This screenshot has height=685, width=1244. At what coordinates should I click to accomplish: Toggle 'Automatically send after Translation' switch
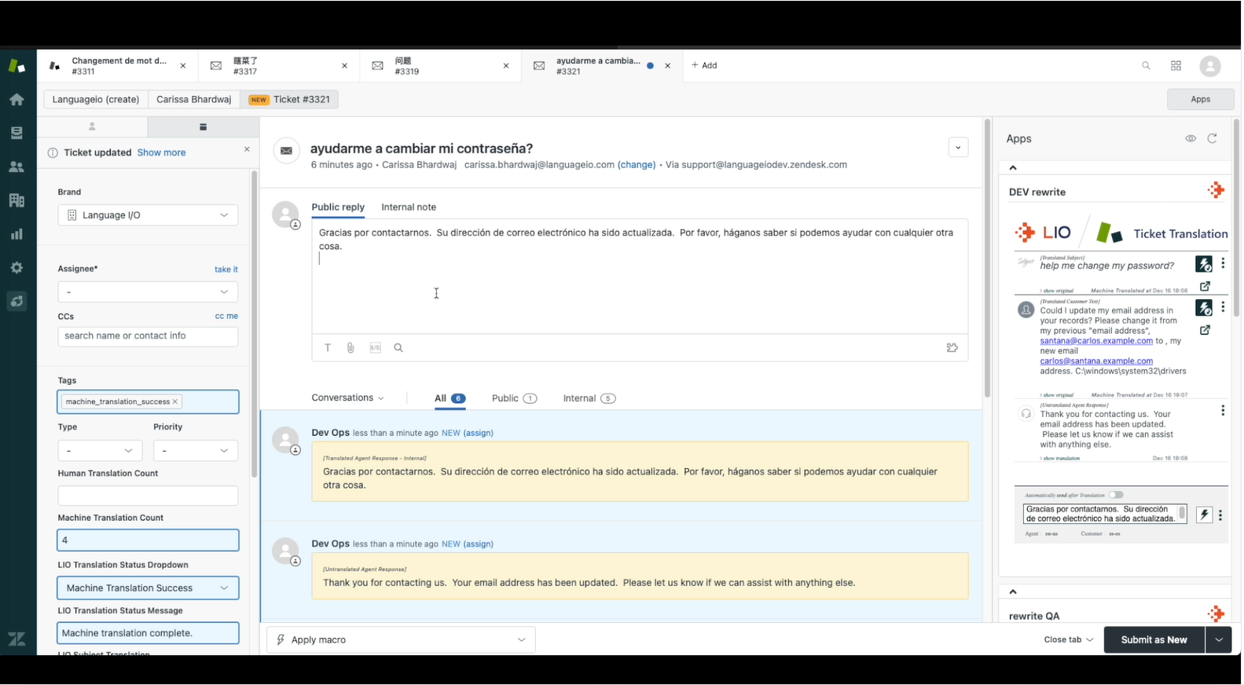[1116, 495]
